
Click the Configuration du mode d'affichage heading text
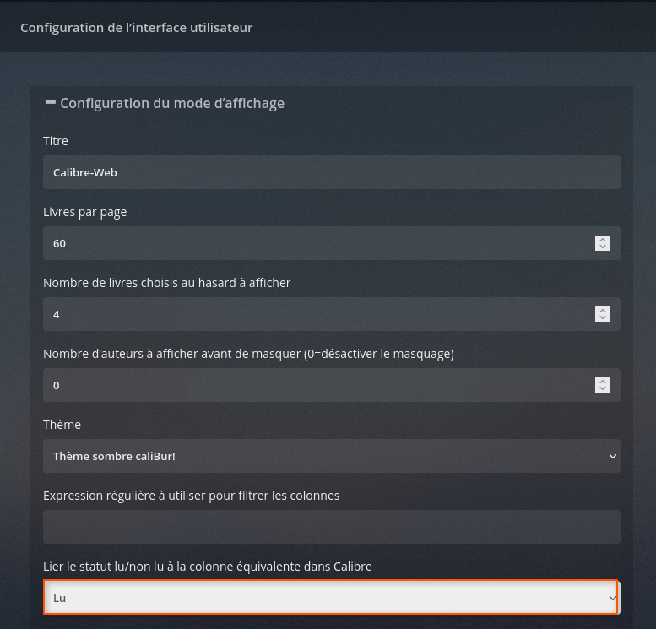(171, 103)
